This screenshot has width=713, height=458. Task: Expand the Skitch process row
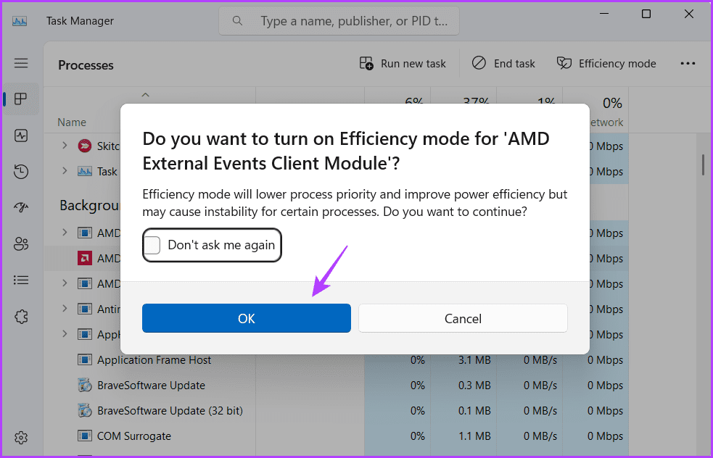coord(65,146)
